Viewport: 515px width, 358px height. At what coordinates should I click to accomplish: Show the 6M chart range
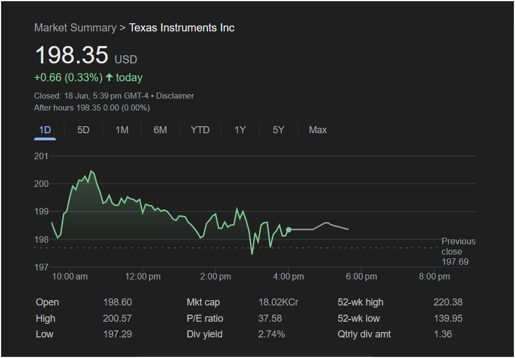click(160, 130)
